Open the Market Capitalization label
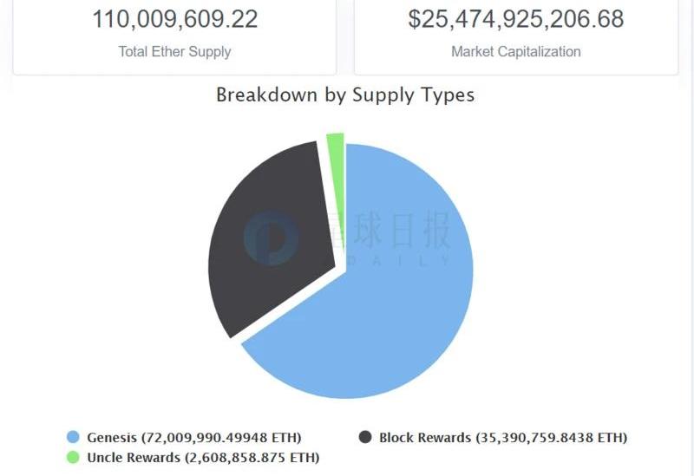Image resolution: width=694 pixels, height=476 pixels. point(515,51)
